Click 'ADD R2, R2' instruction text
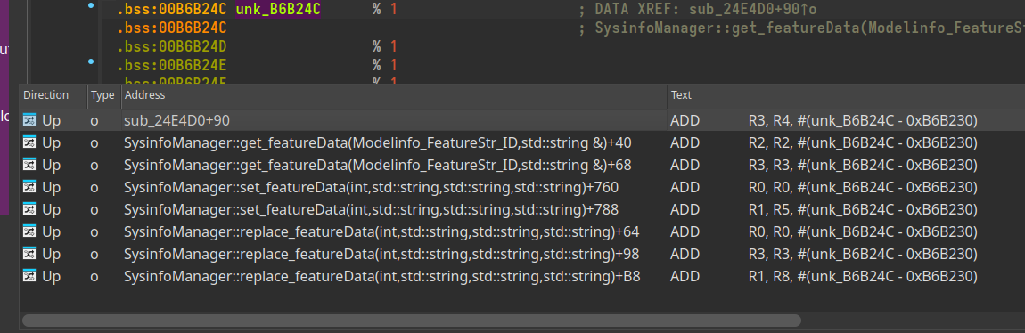 (x=823, y=142)
